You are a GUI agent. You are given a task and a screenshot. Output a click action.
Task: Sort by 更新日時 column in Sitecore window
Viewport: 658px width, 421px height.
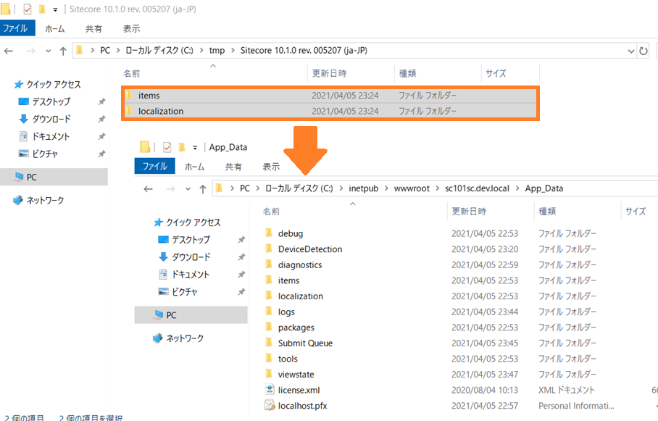(x=329, y=73)
